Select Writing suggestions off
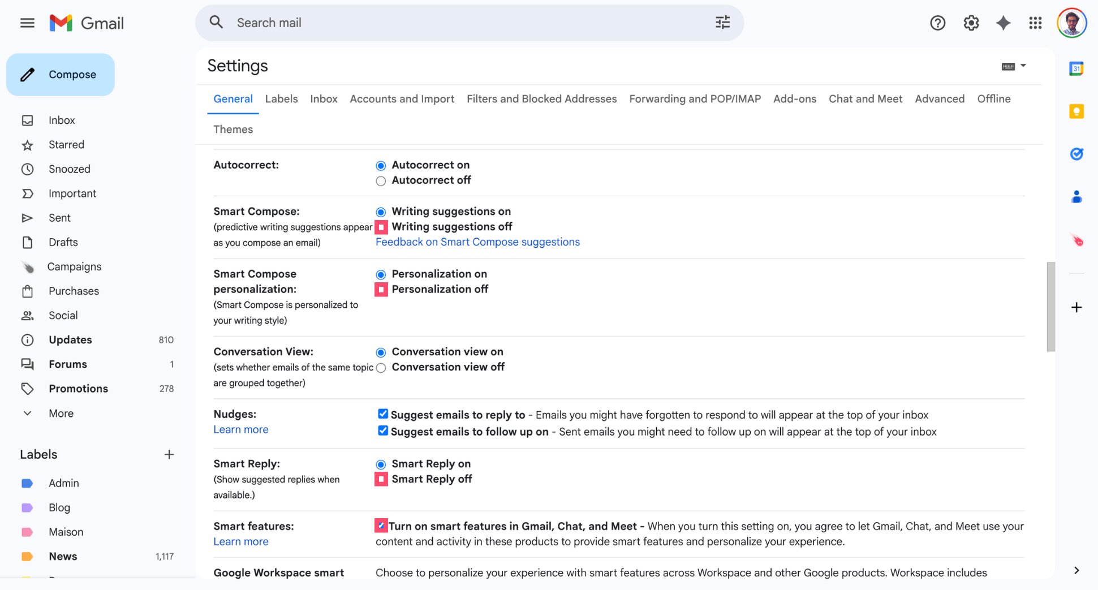This screenshot has height=590, width=1098. 381,227
